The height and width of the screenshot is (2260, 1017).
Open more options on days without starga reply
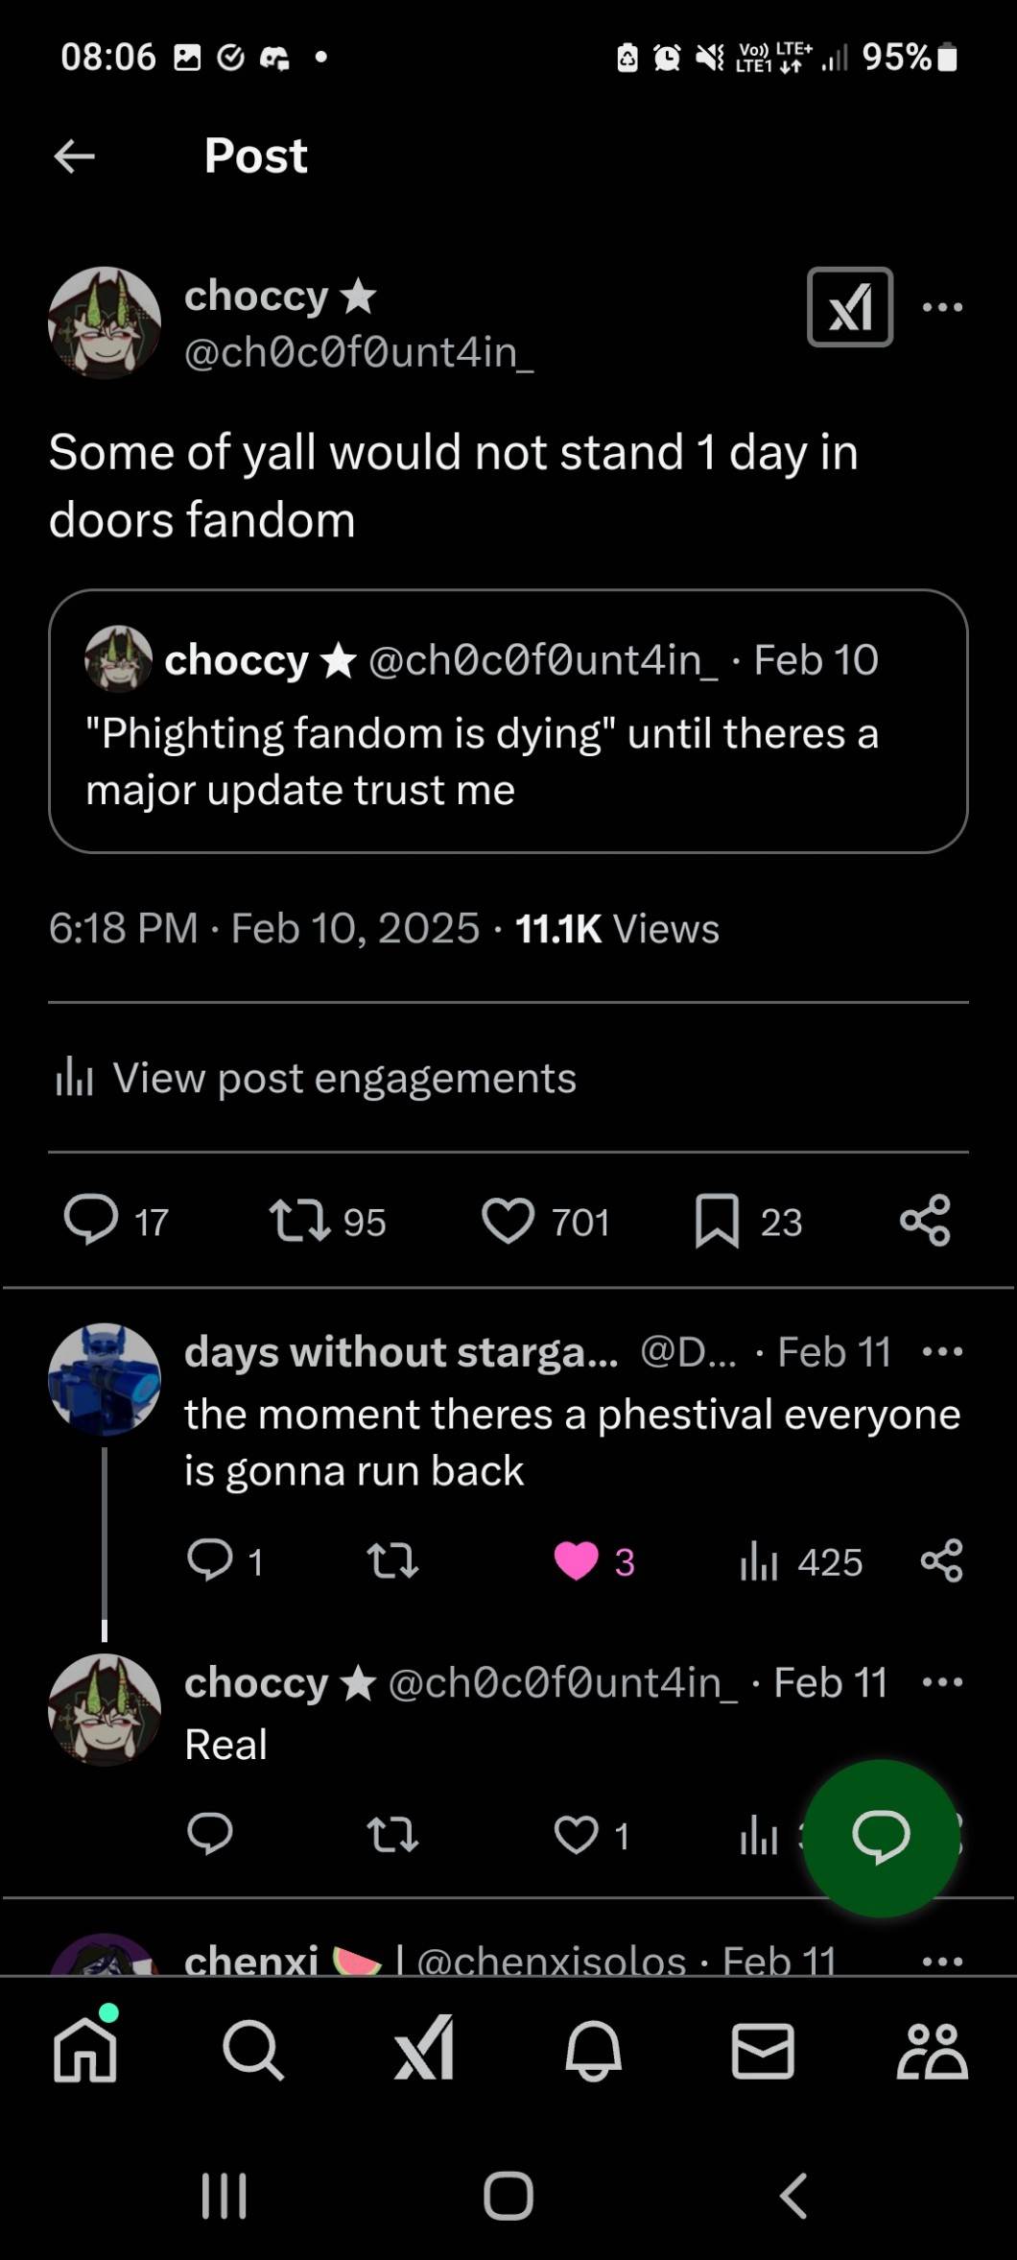tap(942, 1352)
